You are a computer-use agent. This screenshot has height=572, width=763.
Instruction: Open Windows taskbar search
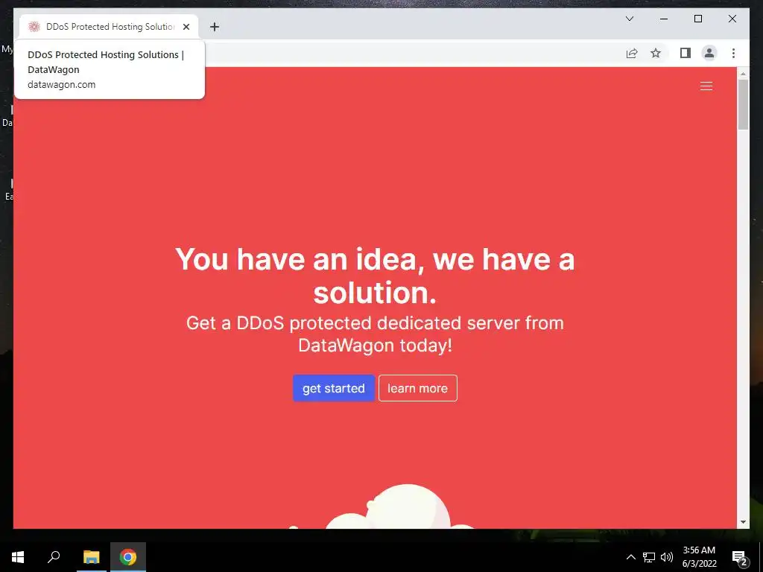(x=54, y=557)
